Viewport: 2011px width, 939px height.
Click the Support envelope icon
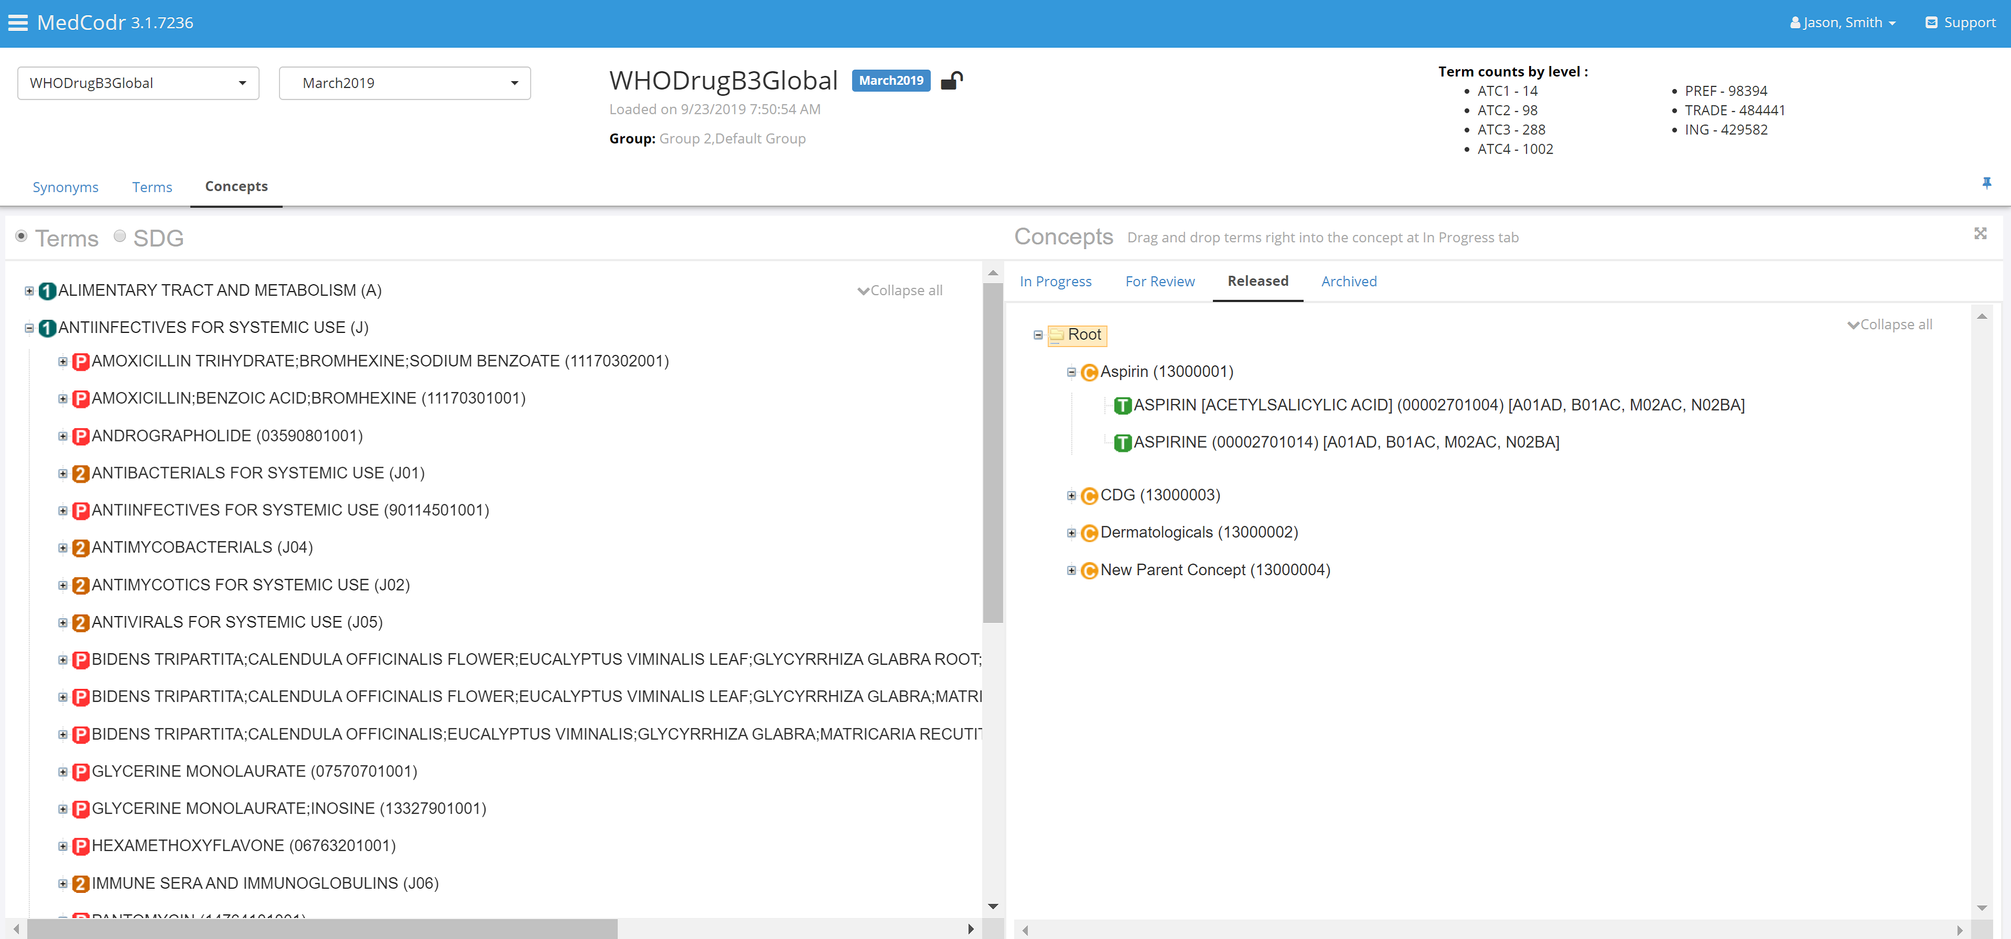[x=1931, y=23]
